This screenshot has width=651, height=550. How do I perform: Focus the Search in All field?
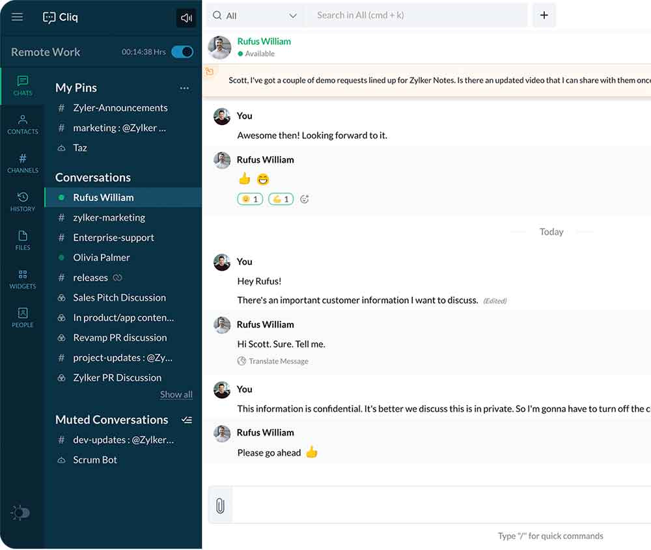(417, 16)
